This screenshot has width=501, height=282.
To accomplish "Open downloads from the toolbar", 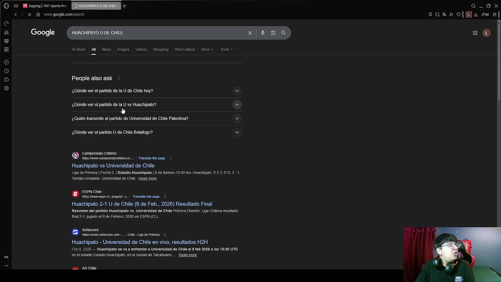I will coord(476,14).
